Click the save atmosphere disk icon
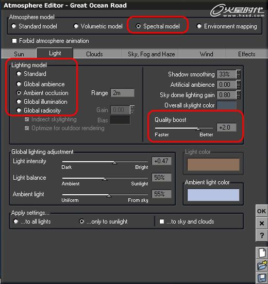 point(262,278)
